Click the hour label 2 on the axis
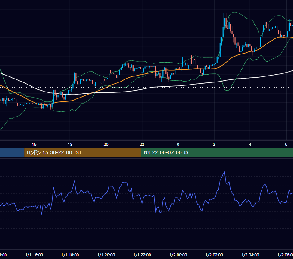293x259 pixels. tap(214, 145)
